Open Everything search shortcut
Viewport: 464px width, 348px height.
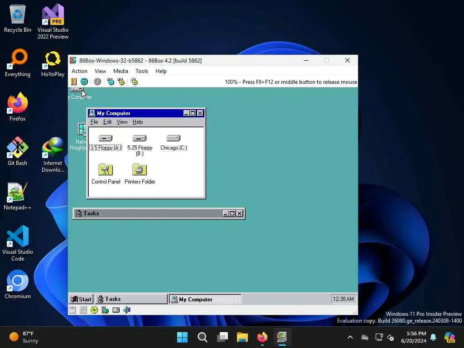(x=18, y=63)
